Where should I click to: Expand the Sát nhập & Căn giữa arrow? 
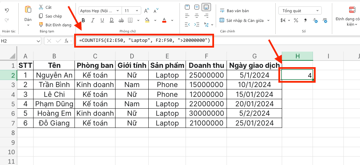point(268,20)
